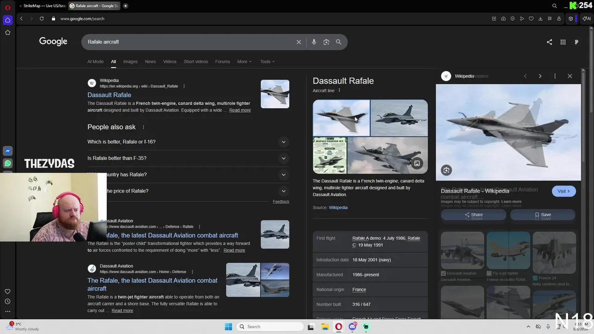The width and height of the screenshot is (594, 334).
Task: Take a snapshot with the camera icon
Action: (x=504, y=19)
